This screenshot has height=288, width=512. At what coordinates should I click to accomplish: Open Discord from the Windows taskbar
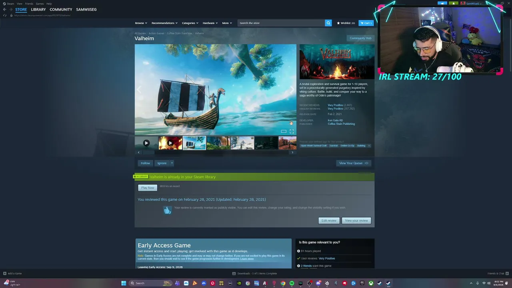pyautogui.click(x=318, y=283)
